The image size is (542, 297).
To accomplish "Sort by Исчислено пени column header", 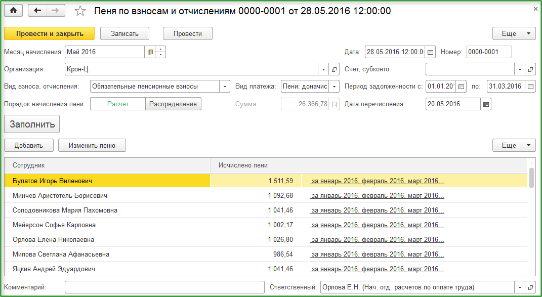I will 369,165.
